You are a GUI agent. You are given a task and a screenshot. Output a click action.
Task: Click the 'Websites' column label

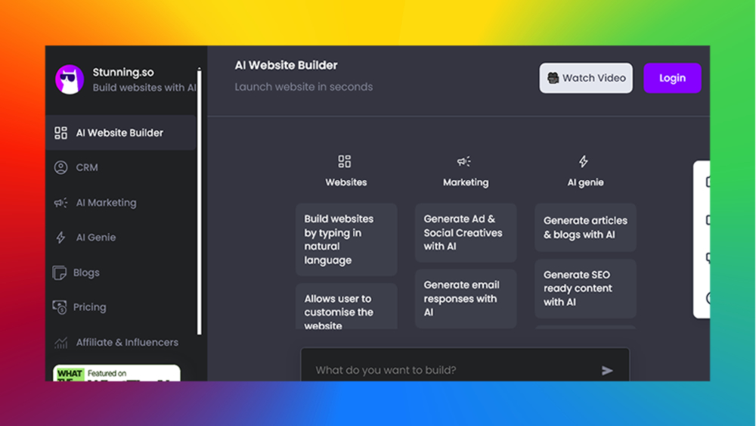[x=346, y=182]
